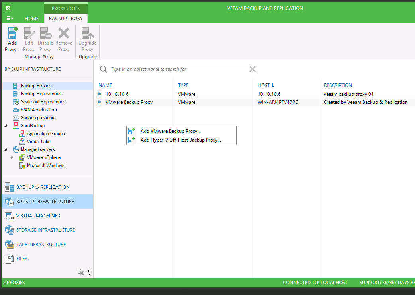Click the Service providers icon

(x=16, y=118)
